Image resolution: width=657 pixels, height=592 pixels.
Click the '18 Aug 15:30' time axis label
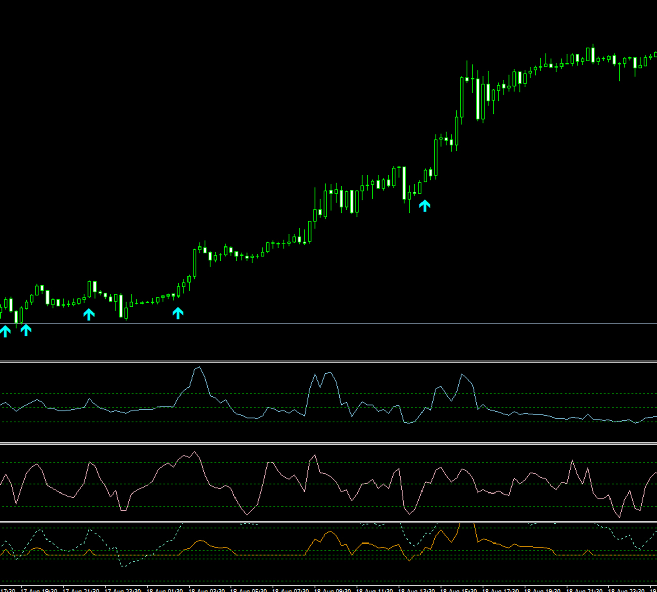pos(459,589)
